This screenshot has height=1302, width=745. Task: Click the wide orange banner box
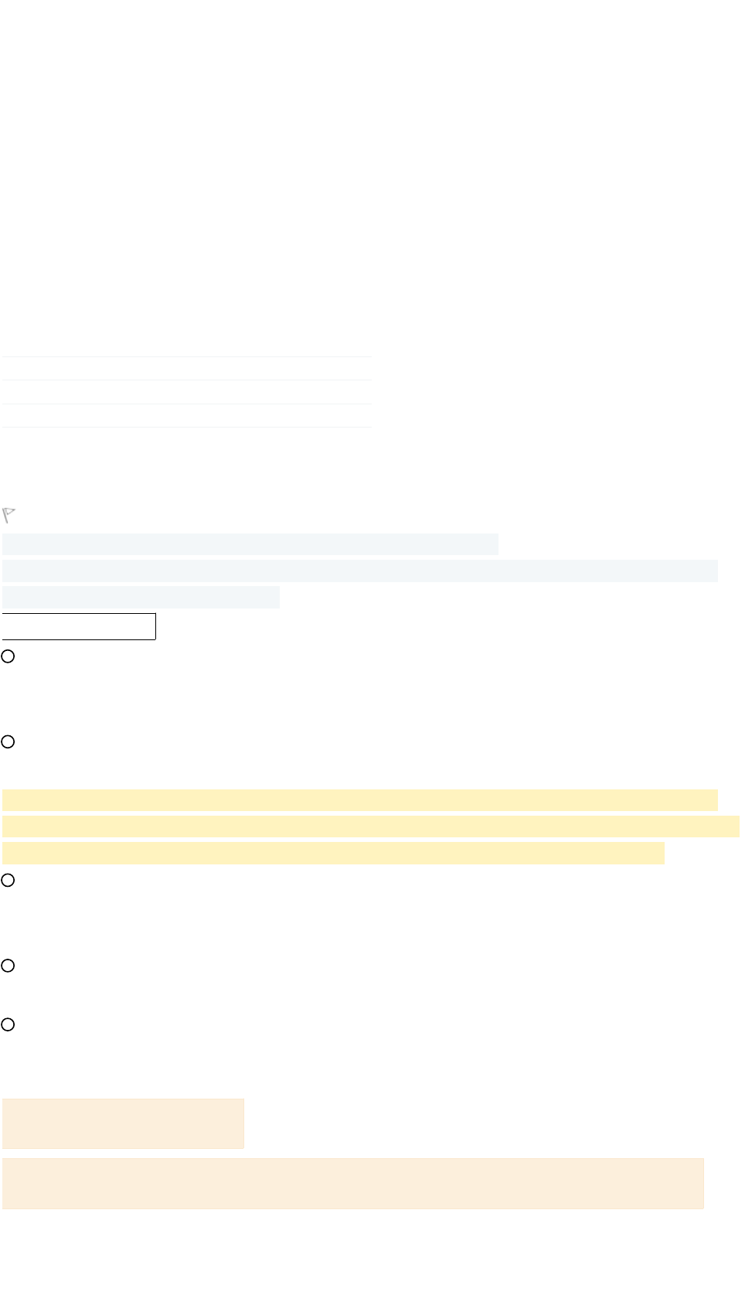(x=353, y=1183)
